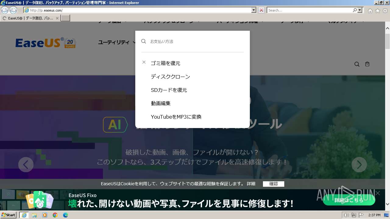Image resolution: width=390 pixels, height=219 pixels.
Task: Click the AI badge on the banner
Action: (x=115, y=125)
